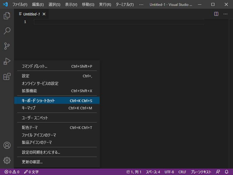Click the split editor icon
The image size is (233, 175).
coord(216,14)
